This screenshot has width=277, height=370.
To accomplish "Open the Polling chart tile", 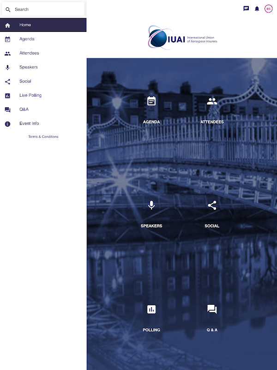I will tap(151, 318).
